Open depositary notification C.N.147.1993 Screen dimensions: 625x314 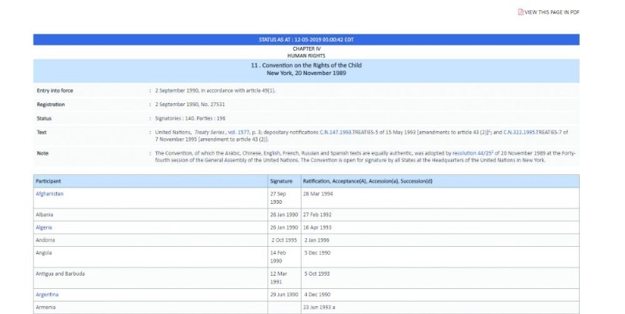336,132
